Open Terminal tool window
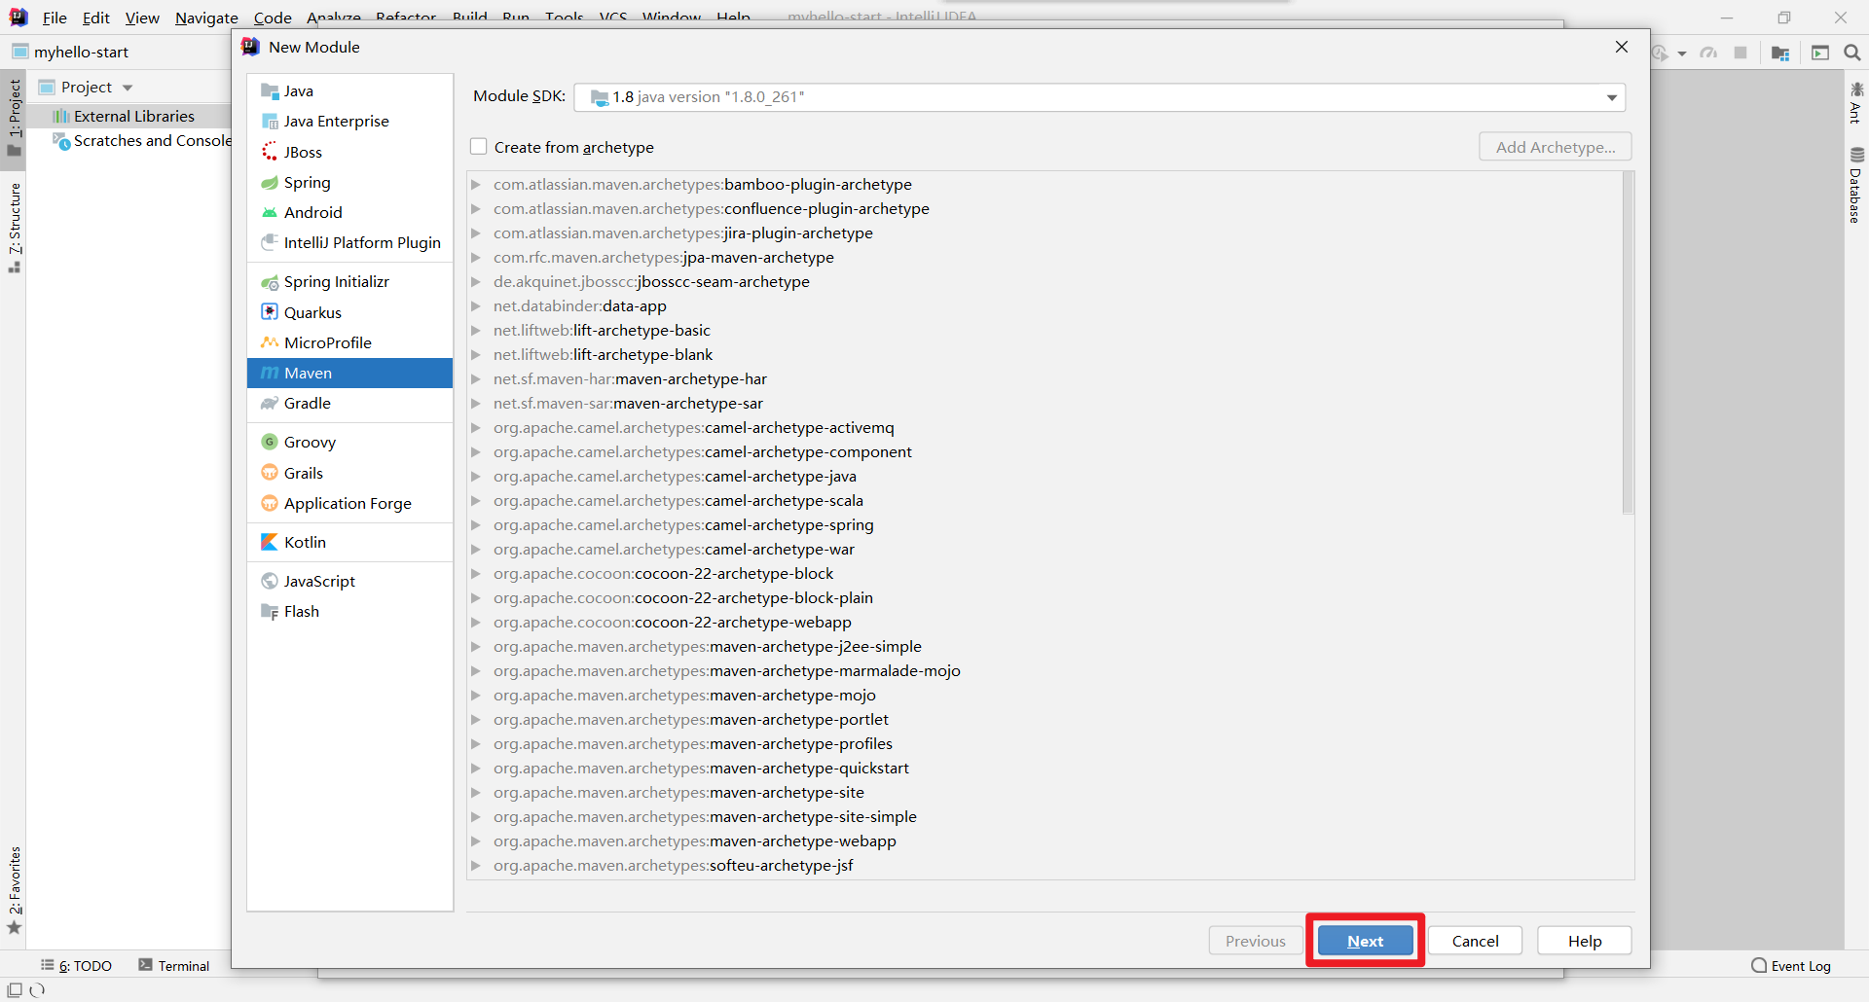The width and height of the screenshot is (1869, 1002). (x=174, y=966)
